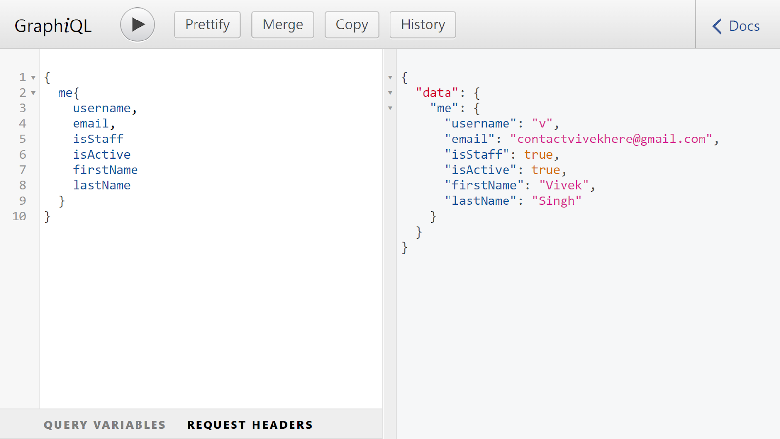Merge query fragments with the Merge button
This screenshot has height=439, width=780.
point(282,24)
